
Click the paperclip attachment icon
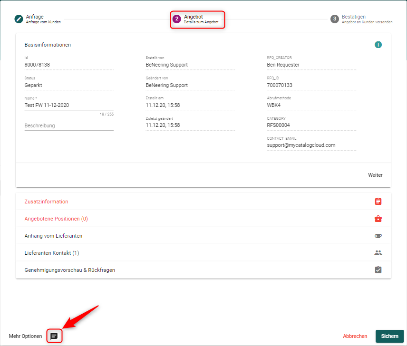point(378,236)
